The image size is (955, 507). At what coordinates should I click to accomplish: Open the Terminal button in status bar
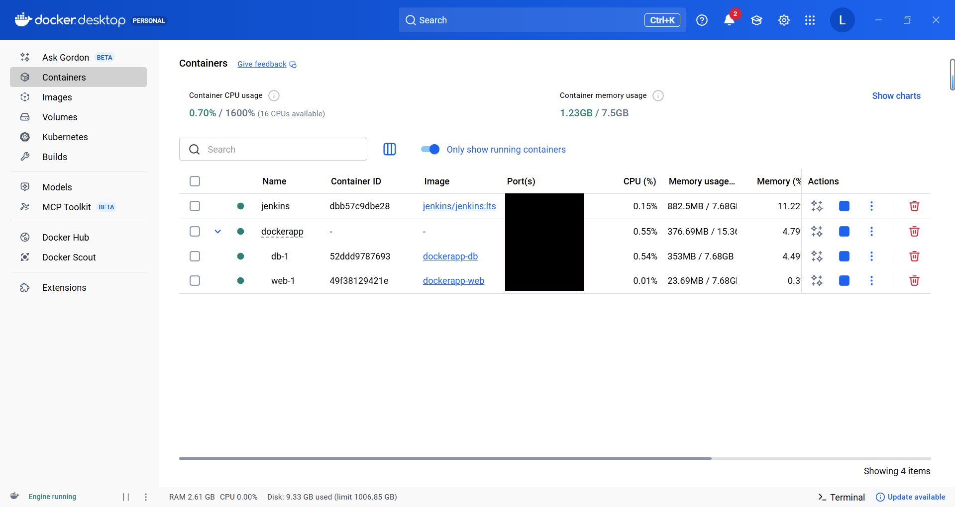pyautogui.click(x=842, y=497)
